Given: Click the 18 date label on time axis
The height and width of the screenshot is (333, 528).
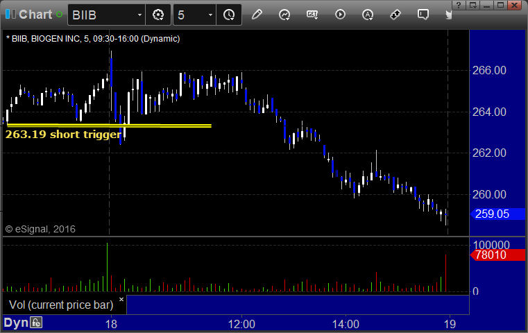Looking at the screenshot, I should pos(111,324).
